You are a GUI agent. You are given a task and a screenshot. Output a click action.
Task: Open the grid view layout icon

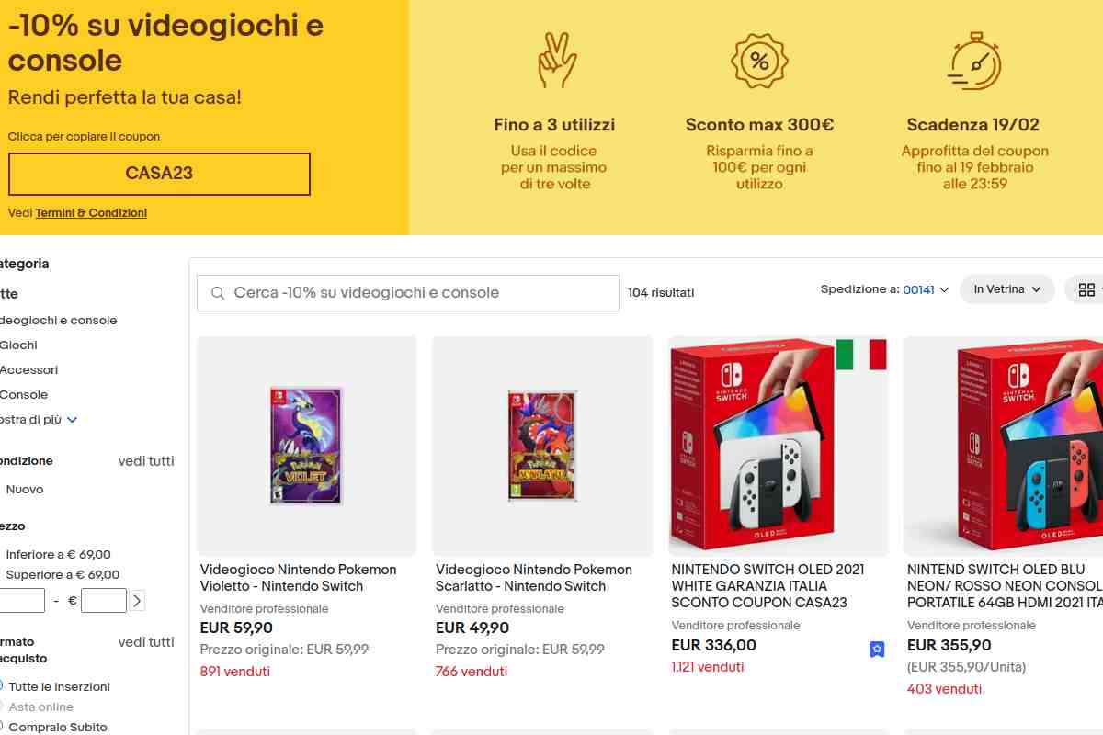[1086, 289]
